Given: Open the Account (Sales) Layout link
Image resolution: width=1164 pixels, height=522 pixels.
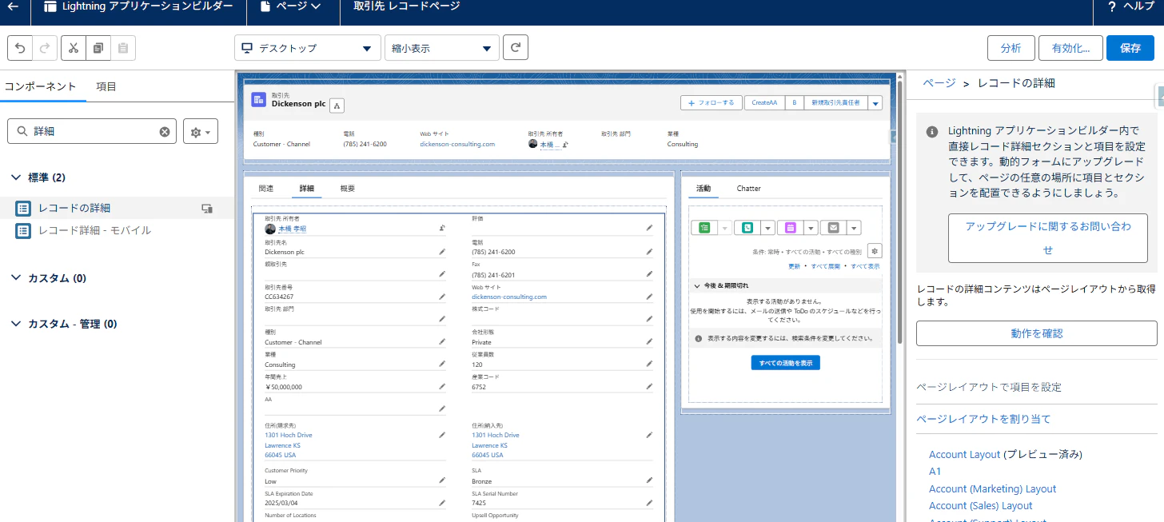Looking at the screenshot, I should click(980, 505).
